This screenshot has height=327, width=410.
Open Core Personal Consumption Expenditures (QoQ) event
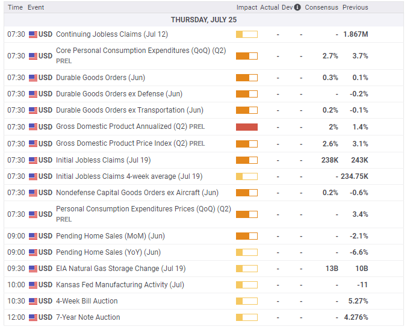click(x=141, y=51)
